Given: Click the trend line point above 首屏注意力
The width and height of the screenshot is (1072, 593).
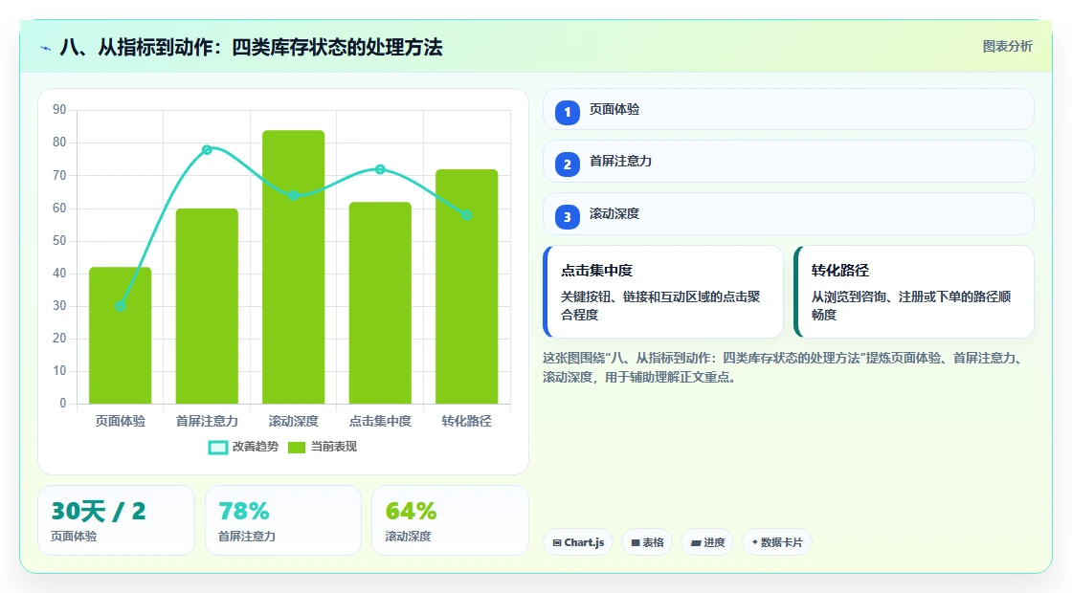Looking at the screenshot, I should [x=207, y=149].
